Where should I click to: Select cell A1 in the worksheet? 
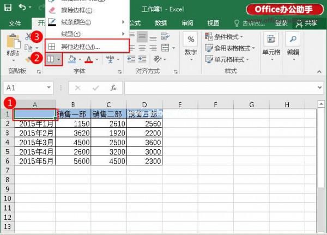tap(35, 114)
